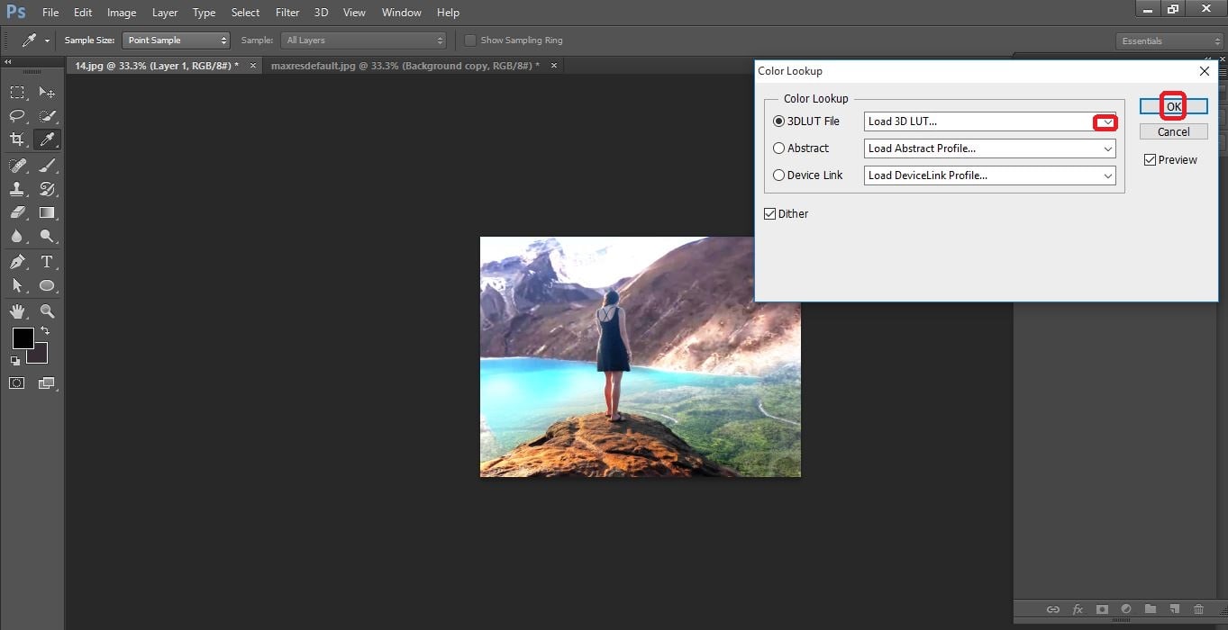Activate the Crop tool
The image size is (1228, 630).
[16, 139]
